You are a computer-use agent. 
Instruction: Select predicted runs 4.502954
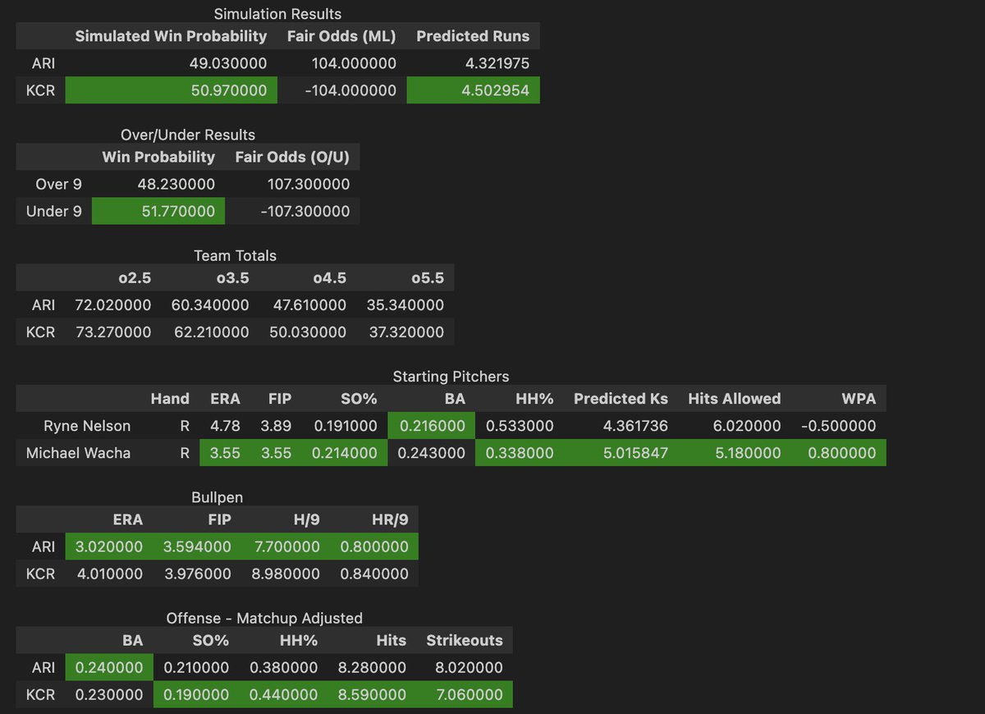[x=496, y=90]
